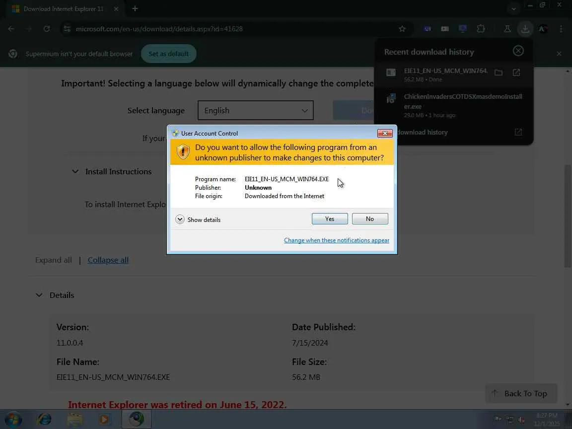Close the Download Internet Explorer 11 tab
The image size is (572, 429).
pyautogui.click(x=116, y=9)
